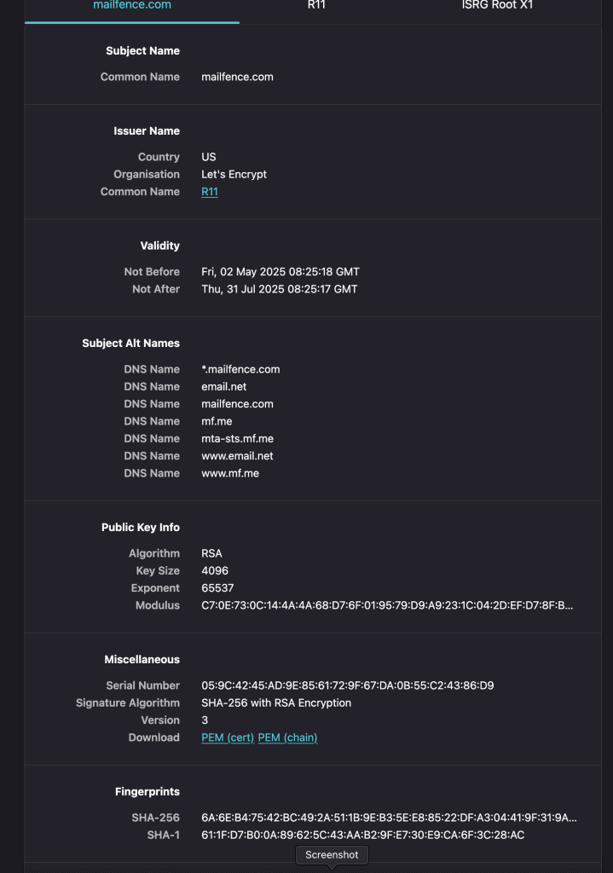The image size is (613, 873).
Task: Follow the R11 issuer common name link
Action: click(x=210, y=192)
